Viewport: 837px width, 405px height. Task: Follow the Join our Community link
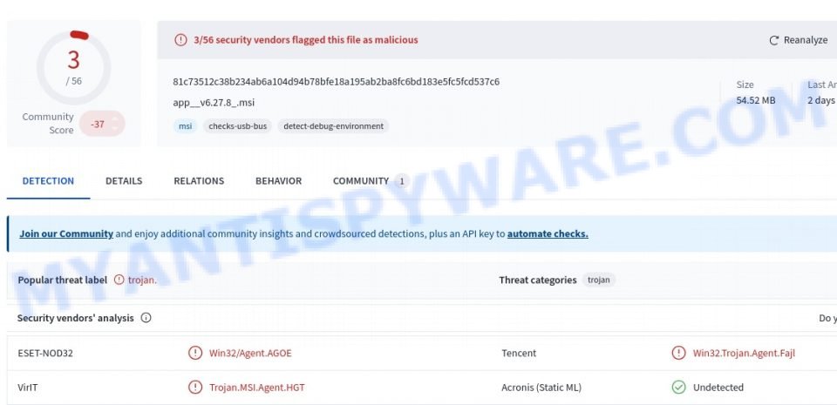[66, 233]
